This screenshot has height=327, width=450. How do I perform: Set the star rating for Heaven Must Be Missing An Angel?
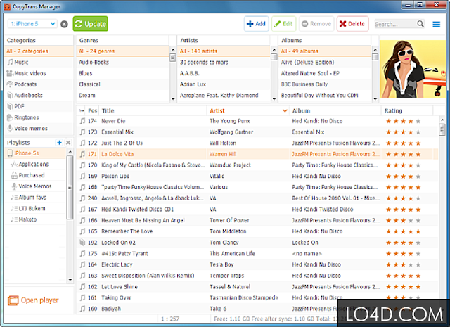pyautogui.click(x=403, y=221)
